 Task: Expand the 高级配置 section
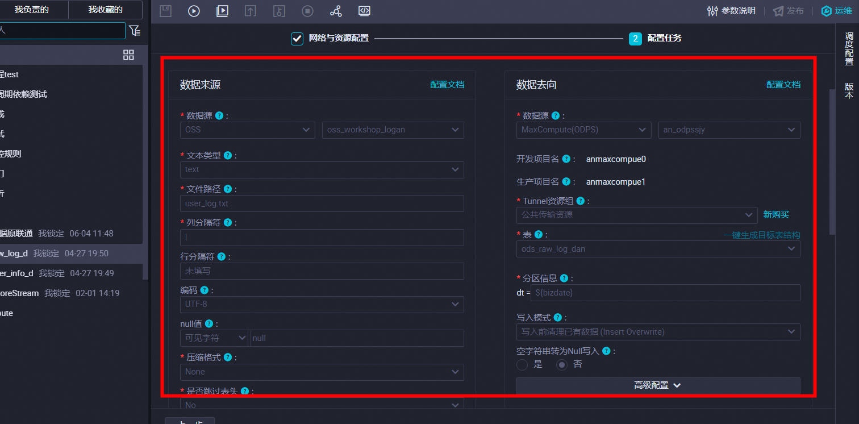point(658,385)
